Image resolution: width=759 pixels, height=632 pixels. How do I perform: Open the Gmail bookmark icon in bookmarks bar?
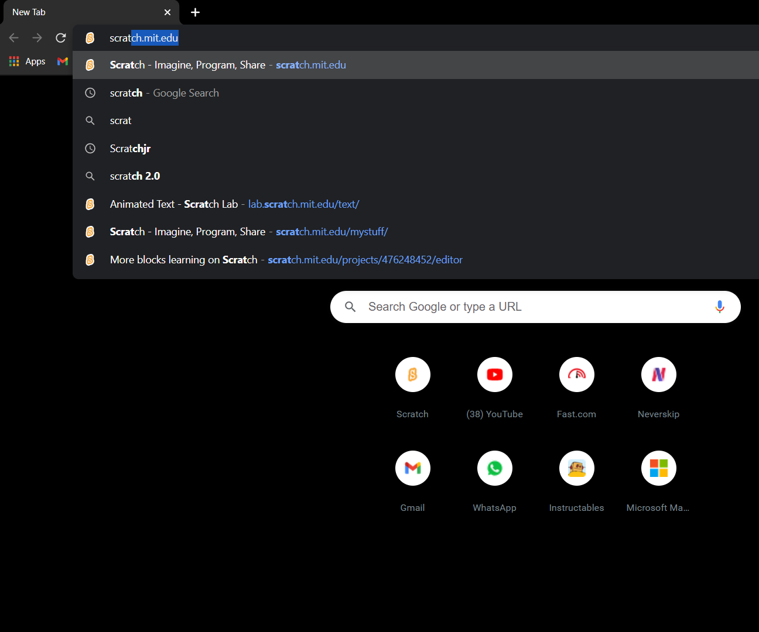tap(63, 61)
